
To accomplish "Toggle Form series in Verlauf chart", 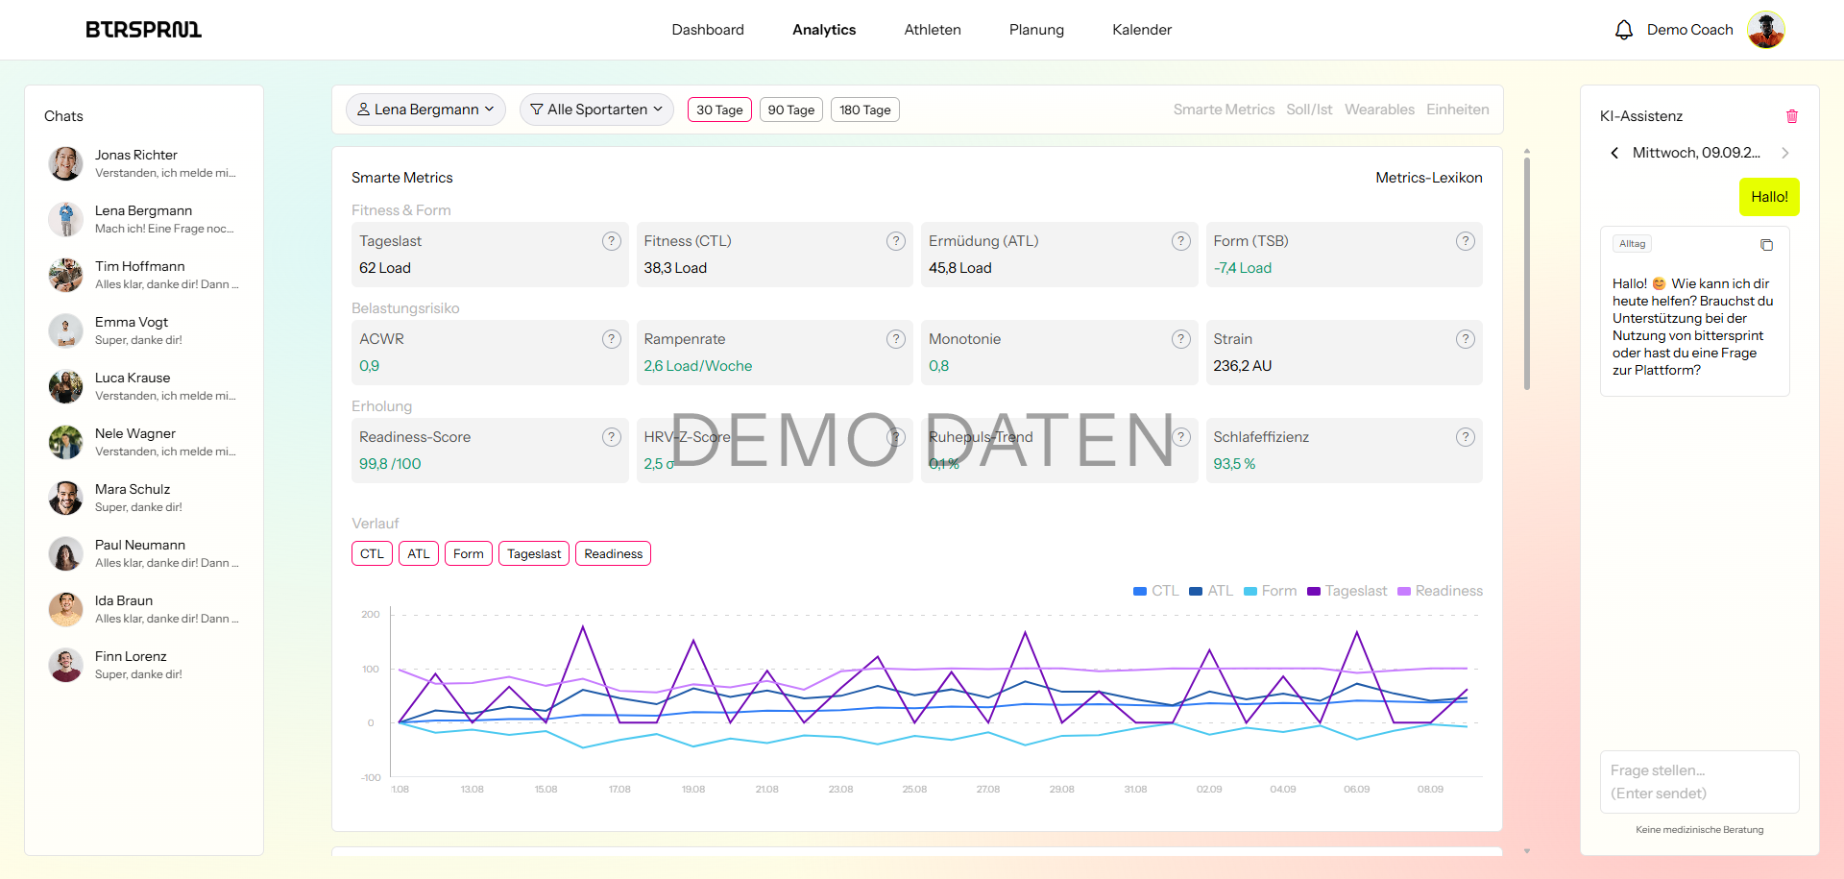I will [469, 554].
